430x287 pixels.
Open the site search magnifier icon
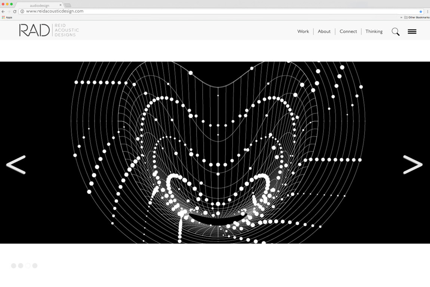point(395,32)
